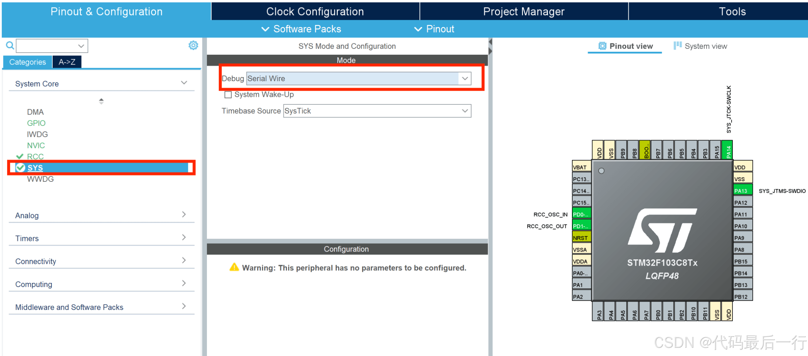Open the settings gear icon

coord(193,46)
